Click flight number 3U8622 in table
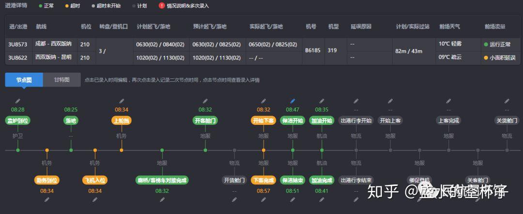 point(18,57)
